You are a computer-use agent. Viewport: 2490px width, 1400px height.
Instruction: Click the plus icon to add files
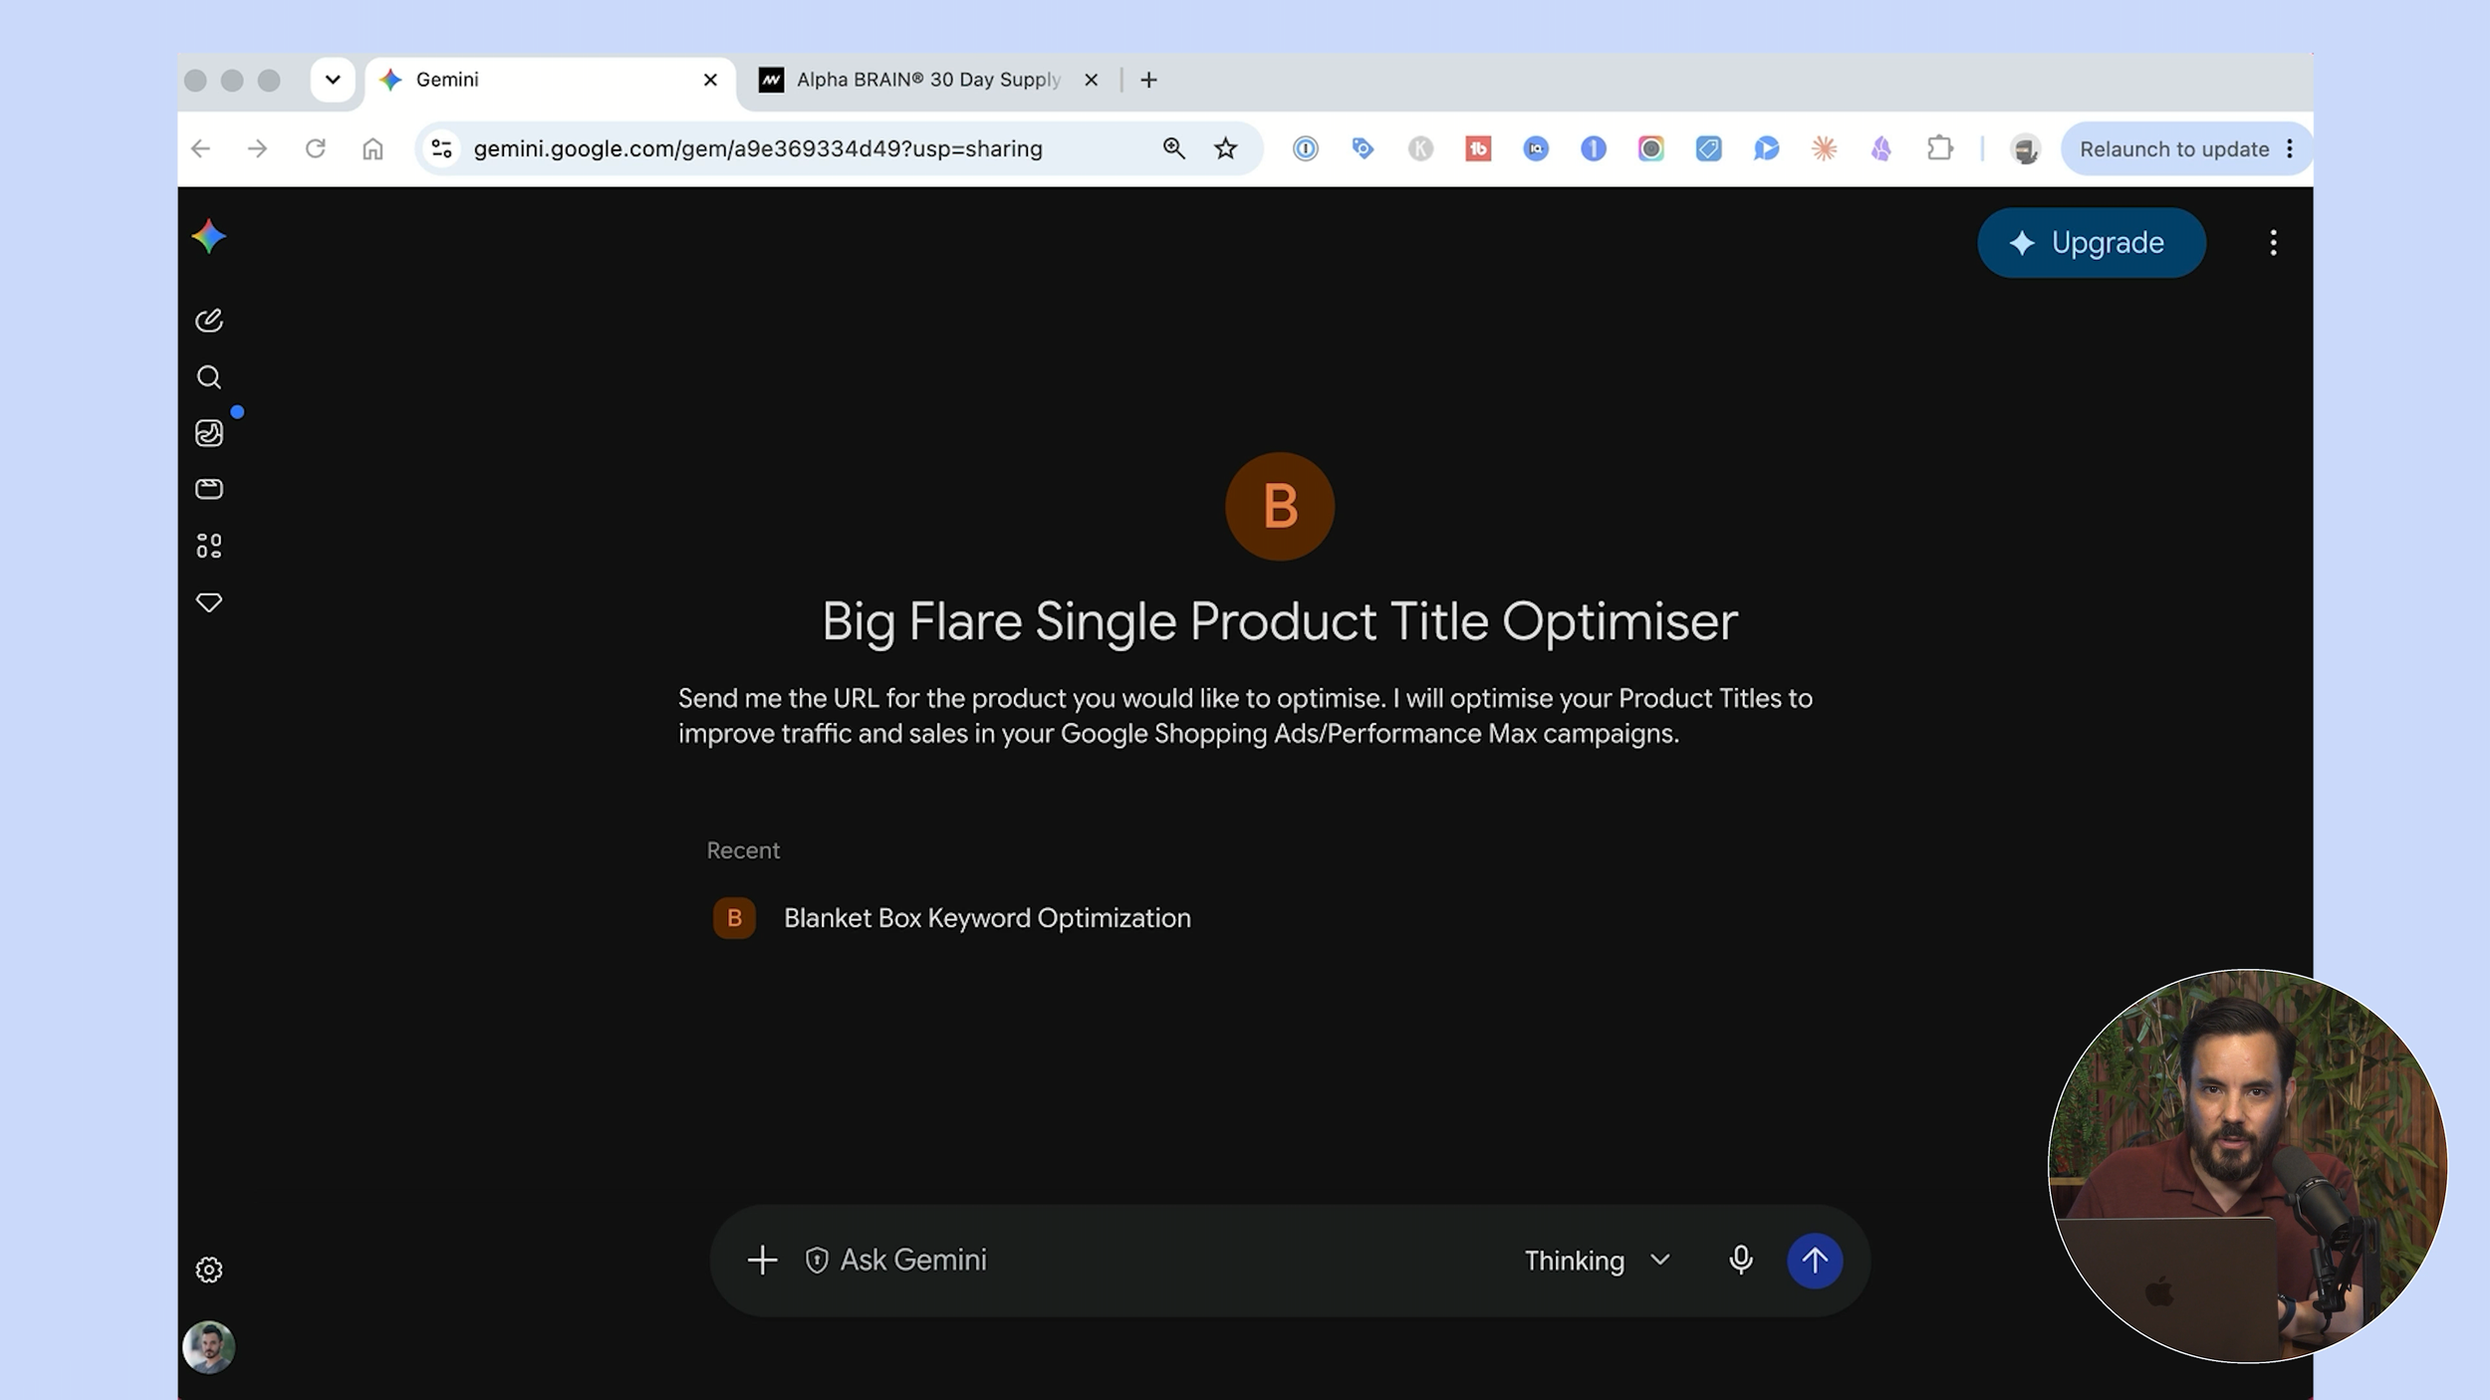tap(762, 1261)
